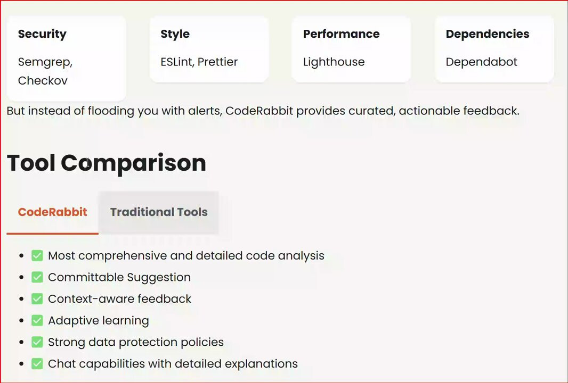This screenshot has width=568, height=383.
Task: Click green check beside Context-aware feedback
Action: [x=37, y=299]
